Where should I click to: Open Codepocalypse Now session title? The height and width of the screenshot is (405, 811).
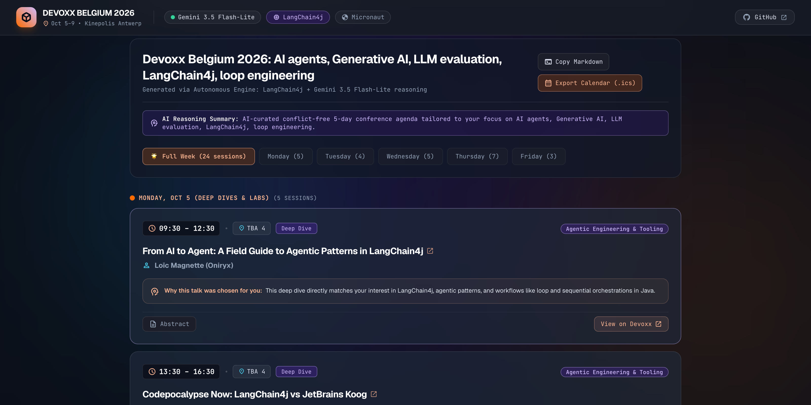tap(254, 394)
